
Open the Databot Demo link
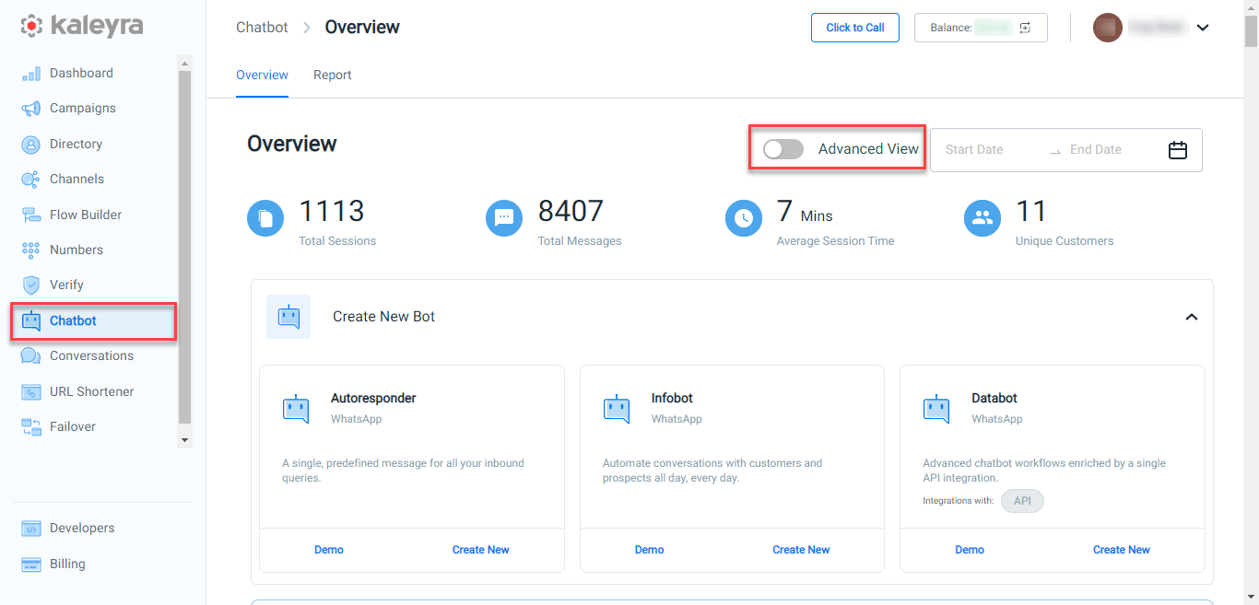pyautogui.click(x=970, y=550)
